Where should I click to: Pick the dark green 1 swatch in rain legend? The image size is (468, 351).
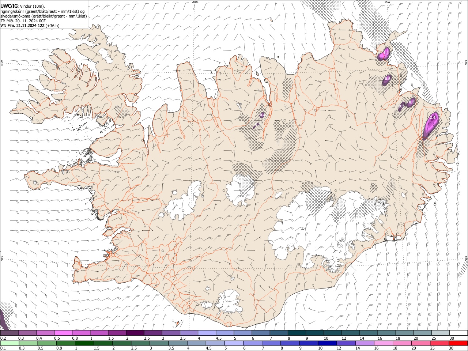point(84,343)
